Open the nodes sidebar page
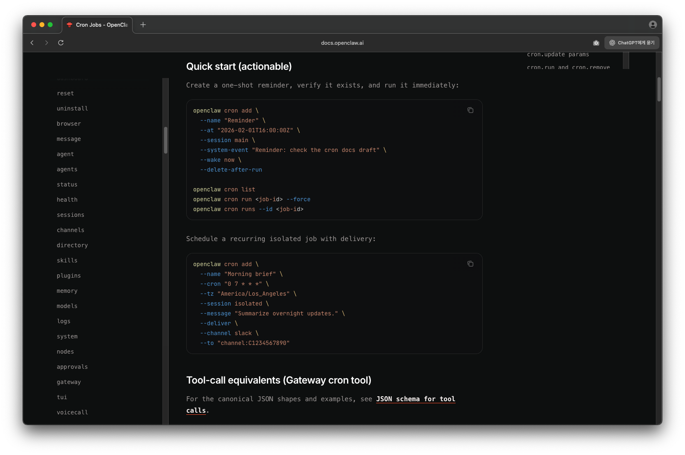 click(65, 352)
